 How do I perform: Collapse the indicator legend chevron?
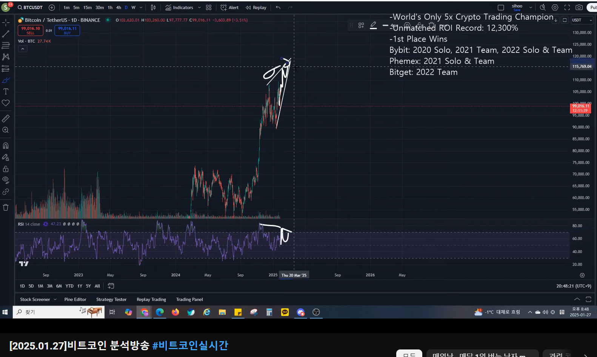click(x=23, y=49)
